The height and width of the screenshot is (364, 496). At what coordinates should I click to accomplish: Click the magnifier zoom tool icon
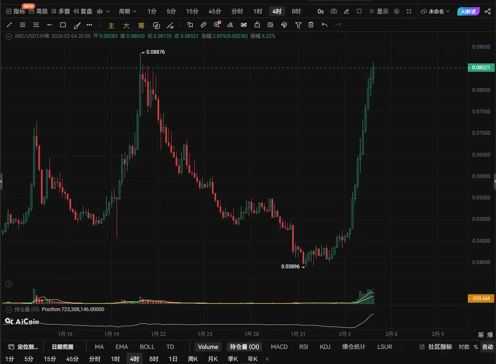point(217,25)
